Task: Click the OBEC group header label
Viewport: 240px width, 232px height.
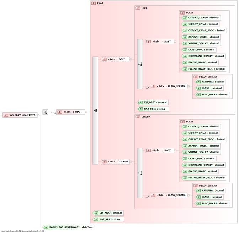Action: [x=144, y=8]
